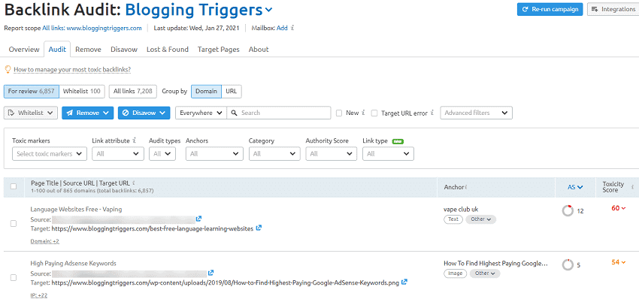Show Whitelist 100 links
The image size is (639, 302).
click(x=82, y=92)
